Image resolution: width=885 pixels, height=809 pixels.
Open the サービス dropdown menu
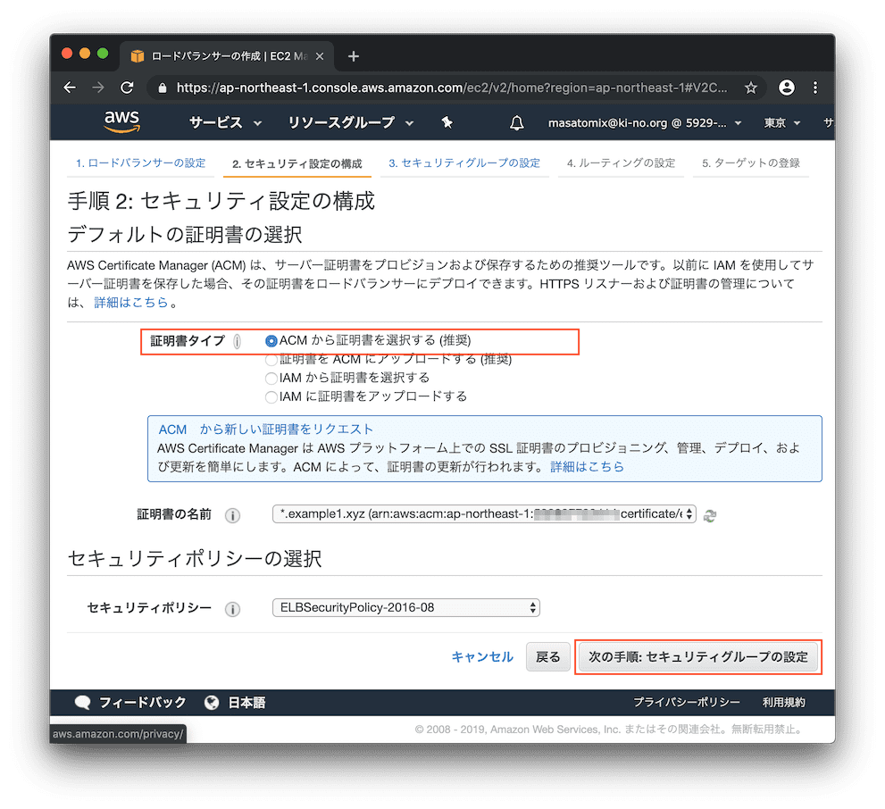[x=225, y=122]
